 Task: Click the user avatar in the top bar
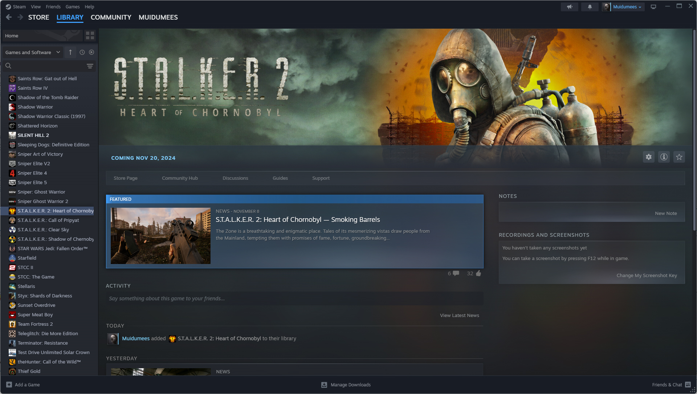(606, 7)
